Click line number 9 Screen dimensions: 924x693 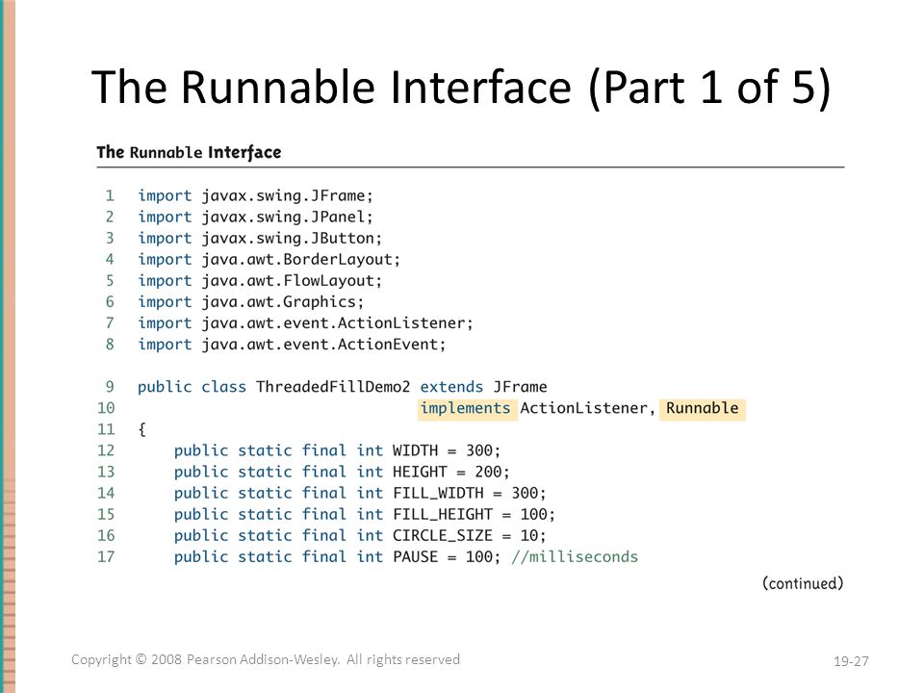coord(110,387)
